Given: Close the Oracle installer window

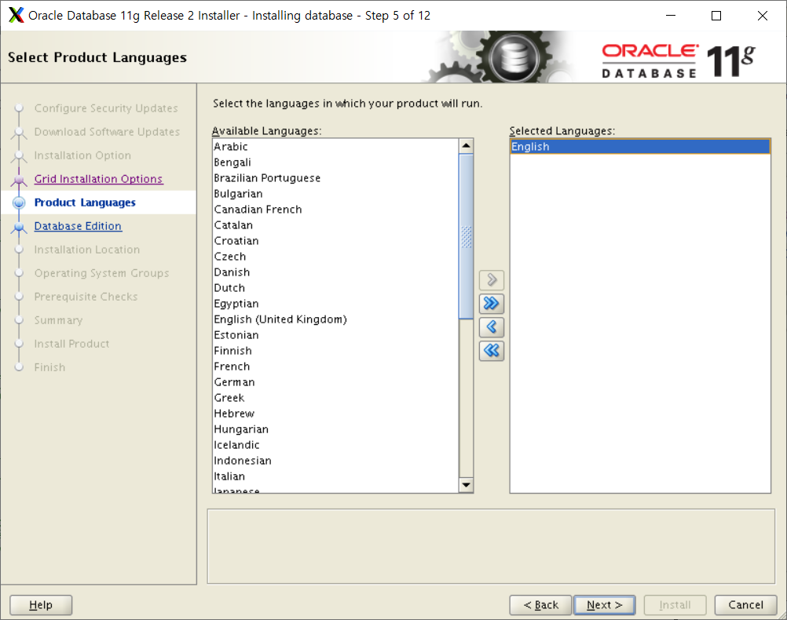Looking at the screenshot, I should [763, 16].
